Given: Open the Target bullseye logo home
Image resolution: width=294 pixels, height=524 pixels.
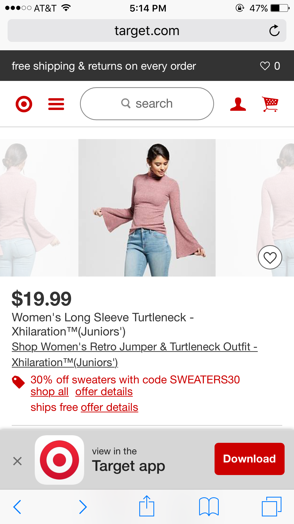Looking at the screenshot, I should [x=24, y=104].
